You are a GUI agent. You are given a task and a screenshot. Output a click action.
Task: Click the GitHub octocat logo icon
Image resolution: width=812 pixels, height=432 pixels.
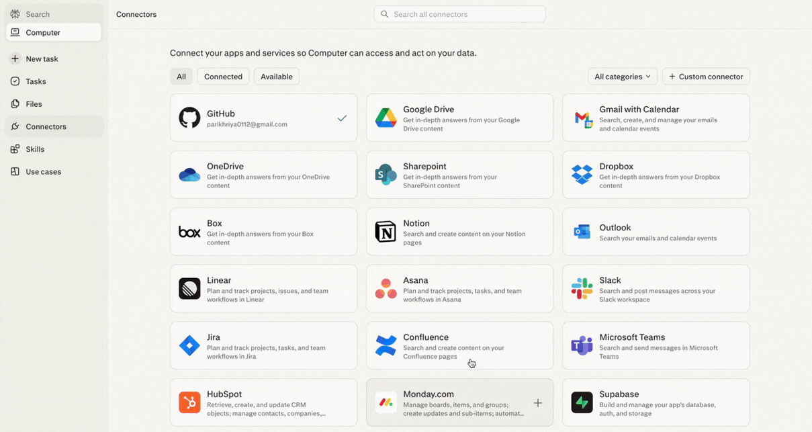coord(189,118)
